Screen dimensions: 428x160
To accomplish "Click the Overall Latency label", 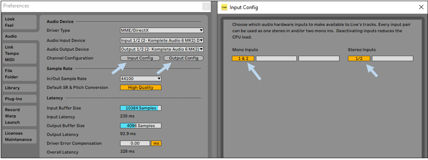I will coord(62,152).
